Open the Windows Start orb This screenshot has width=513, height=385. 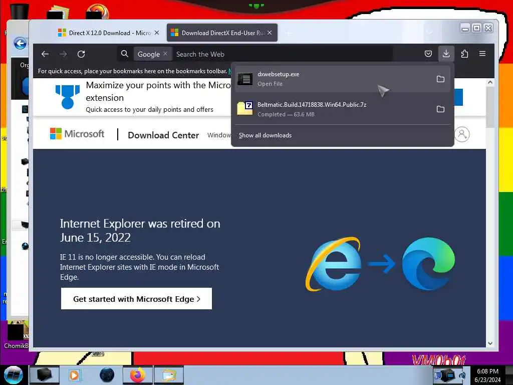pyautogui.click(x=14, y=375)
